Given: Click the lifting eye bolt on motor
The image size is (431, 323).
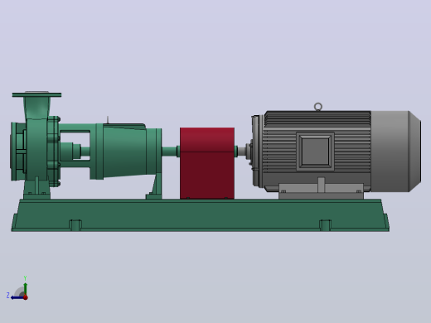Looking at the screenshot, I should tap(318, 107).
